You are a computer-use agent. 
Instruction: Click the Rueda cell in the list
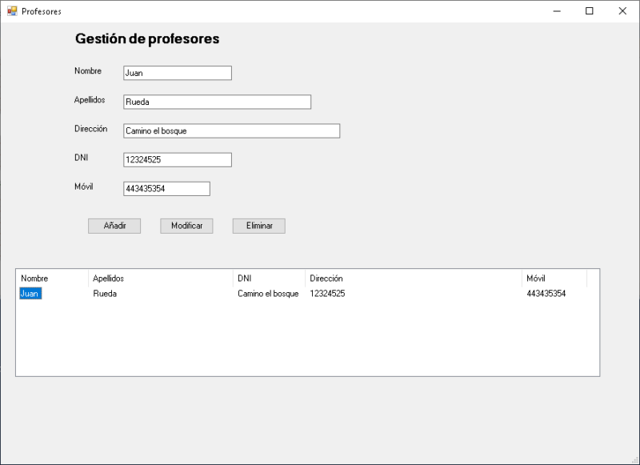[x=105, y=294]
